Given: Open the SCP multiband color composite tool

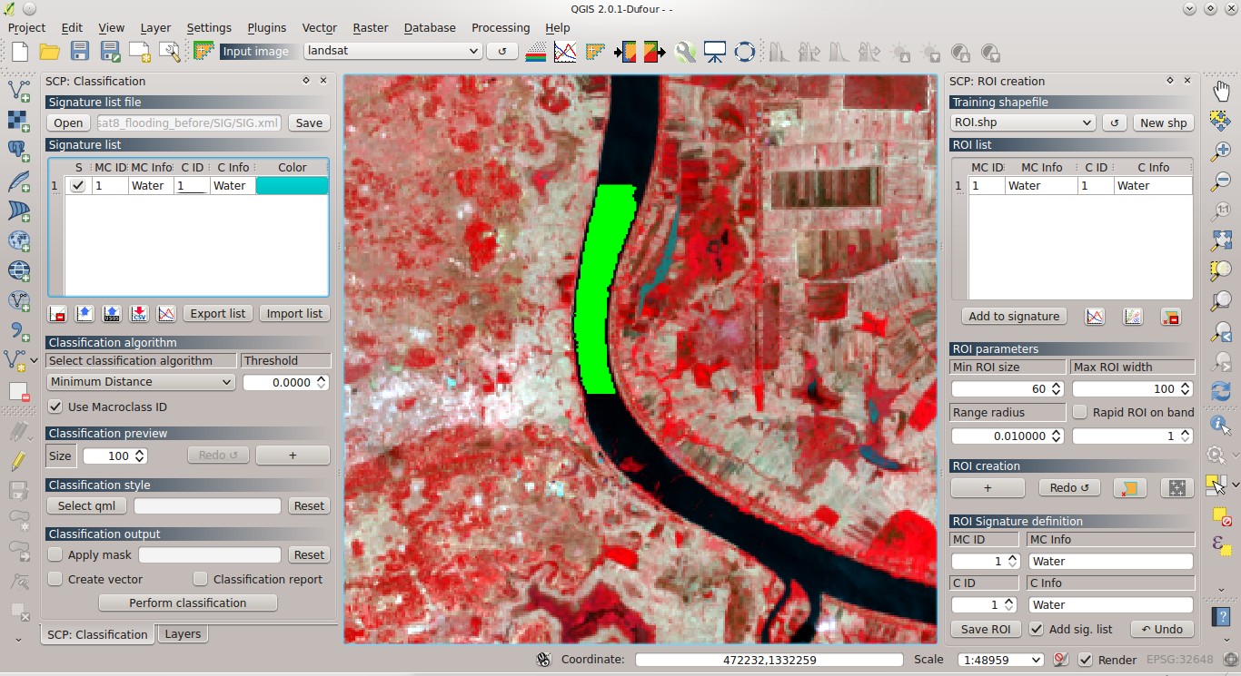Looking at the screenshot, I should point(535,51).
